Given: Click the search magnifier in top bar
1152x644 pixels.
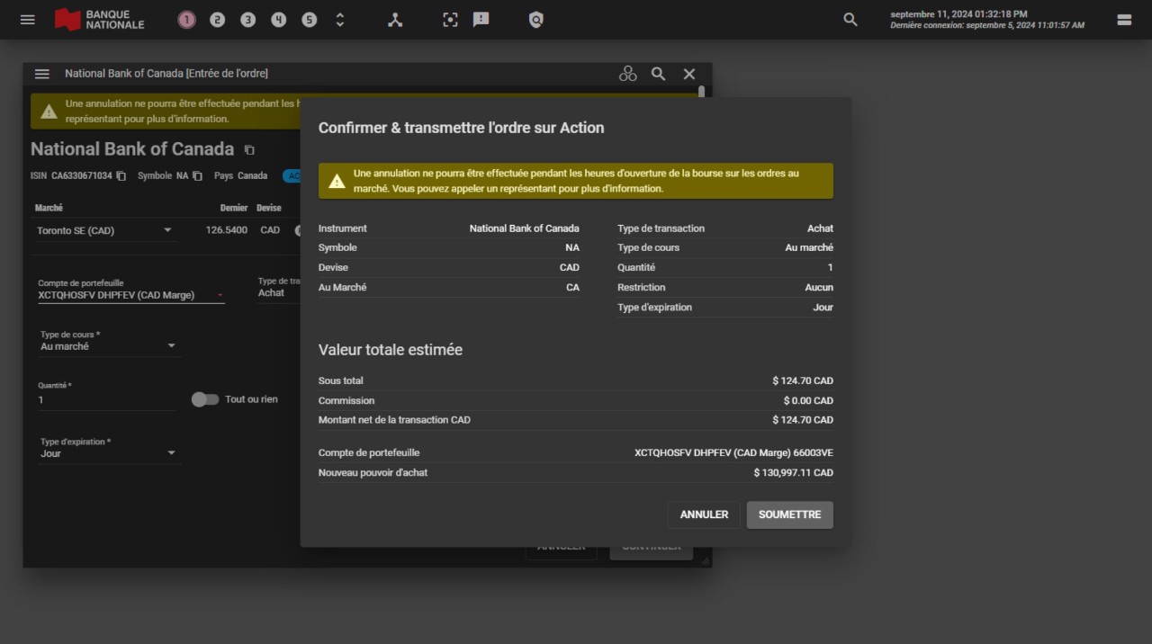Looking at the screenshot, I should pyautogui.click(x=850, y=19).
